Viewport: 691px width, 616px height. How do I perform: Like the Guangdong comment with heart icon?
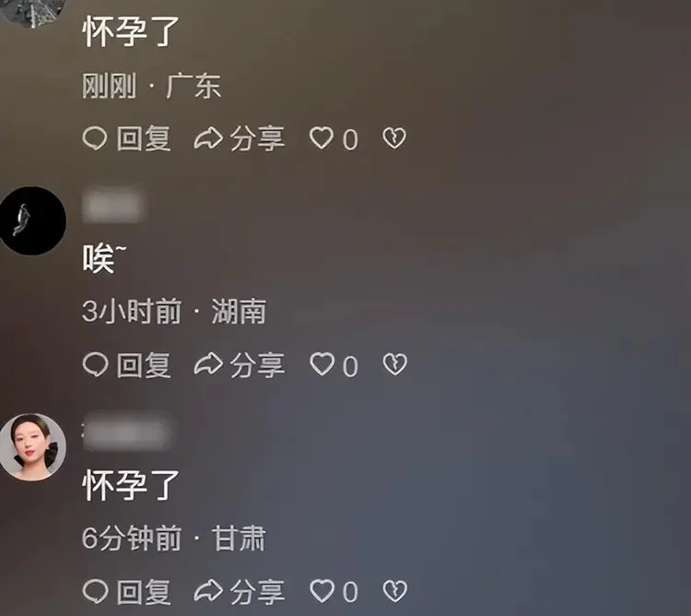coord(322,138)
